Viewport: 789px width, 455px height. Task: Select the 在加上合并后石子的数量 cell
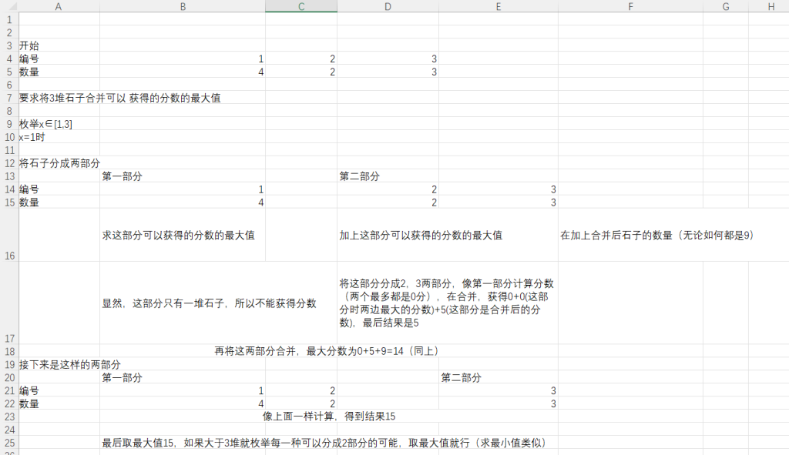(656, 236)
